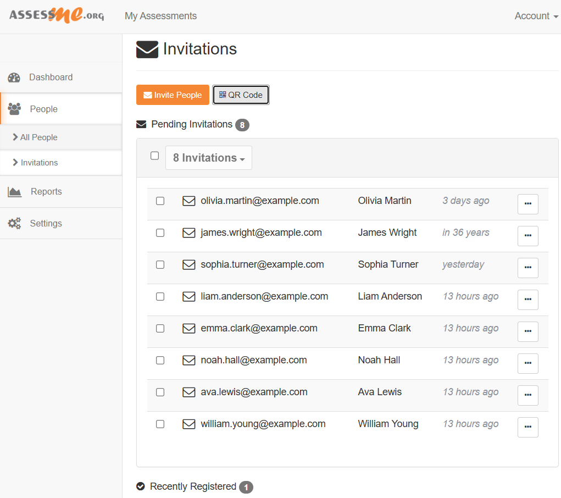Open the Account dropdown menu

(x=535, y=16)
